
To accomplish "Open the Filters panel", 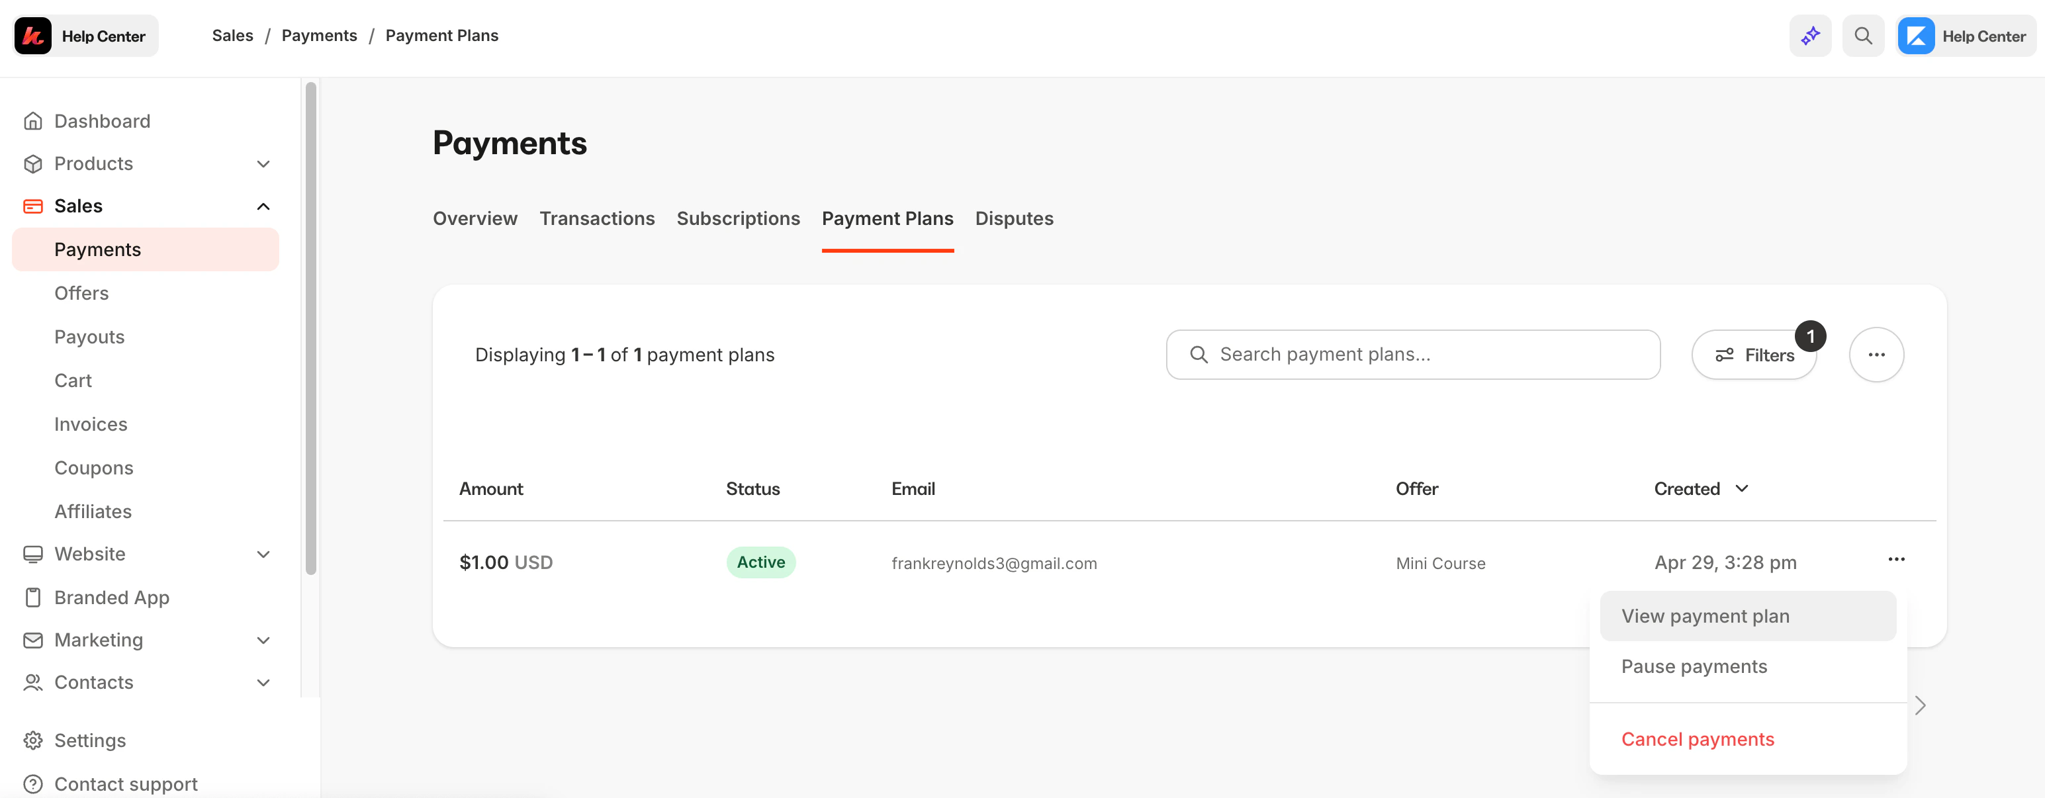I will coord(1754,355).
